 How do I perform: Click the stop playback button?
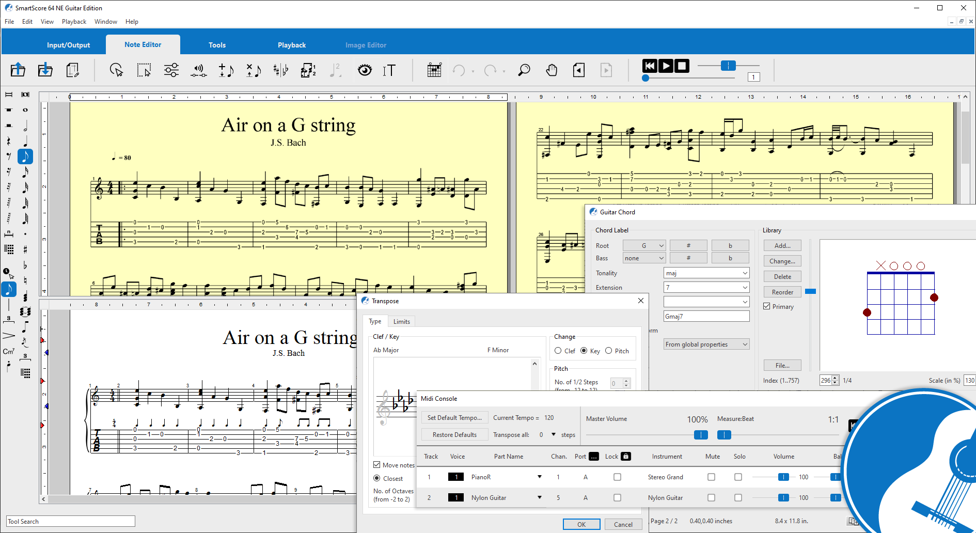682,66
